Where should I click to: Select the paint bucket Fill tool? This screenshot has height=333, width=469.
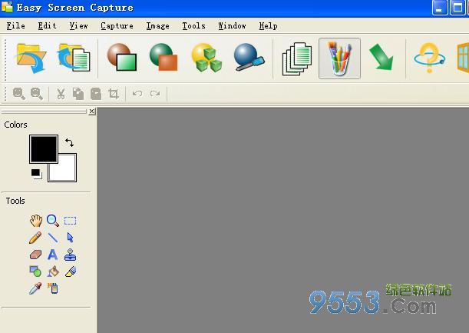[x=53, y=271]
